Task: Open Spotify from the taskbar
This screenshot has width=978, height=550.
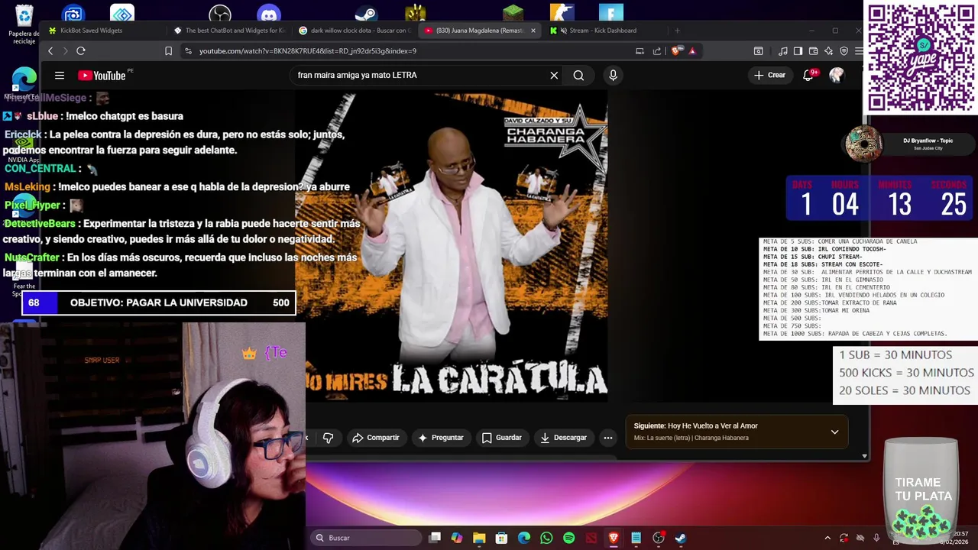Action: coord(568,538)
